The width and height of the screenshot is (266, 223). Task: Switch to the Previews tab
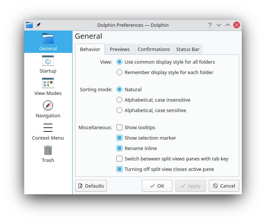(x=119, y=49)
